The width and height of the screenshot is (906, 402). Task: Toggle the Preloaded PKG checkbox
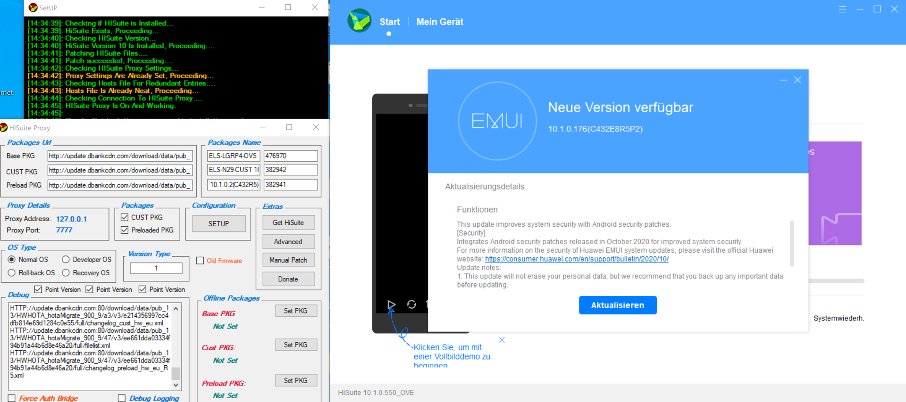coord(125,230)
